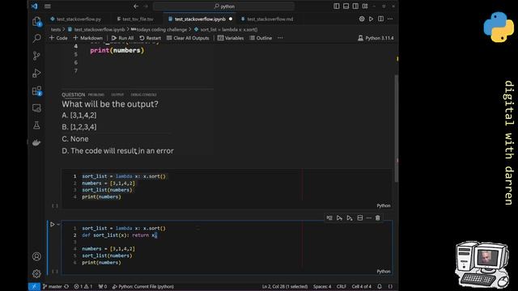Click Cell 4 of 4 status entry
Viewport: 518px width, 291px height.
point(362,286)
